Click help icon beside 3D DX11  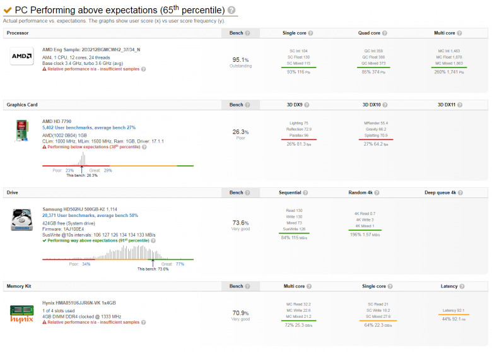[x=460, y=105]
